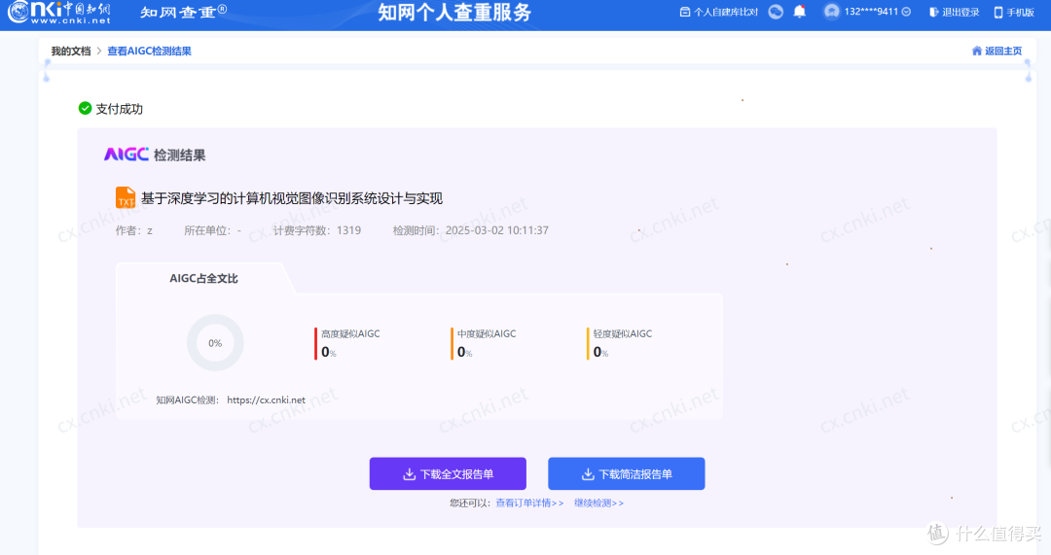1051x555 pixels.
Task: Click the 计费字符数: 1319 text
Action: [x=317, y=230]
